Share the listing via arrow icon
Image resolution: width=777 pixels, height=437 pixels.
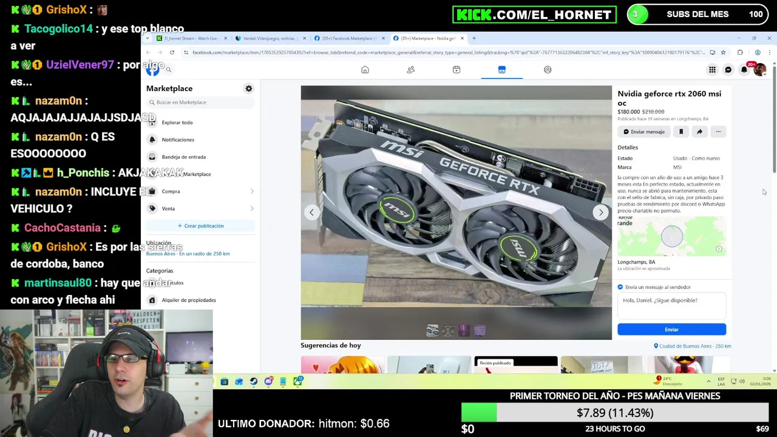[x=699, y=132]
